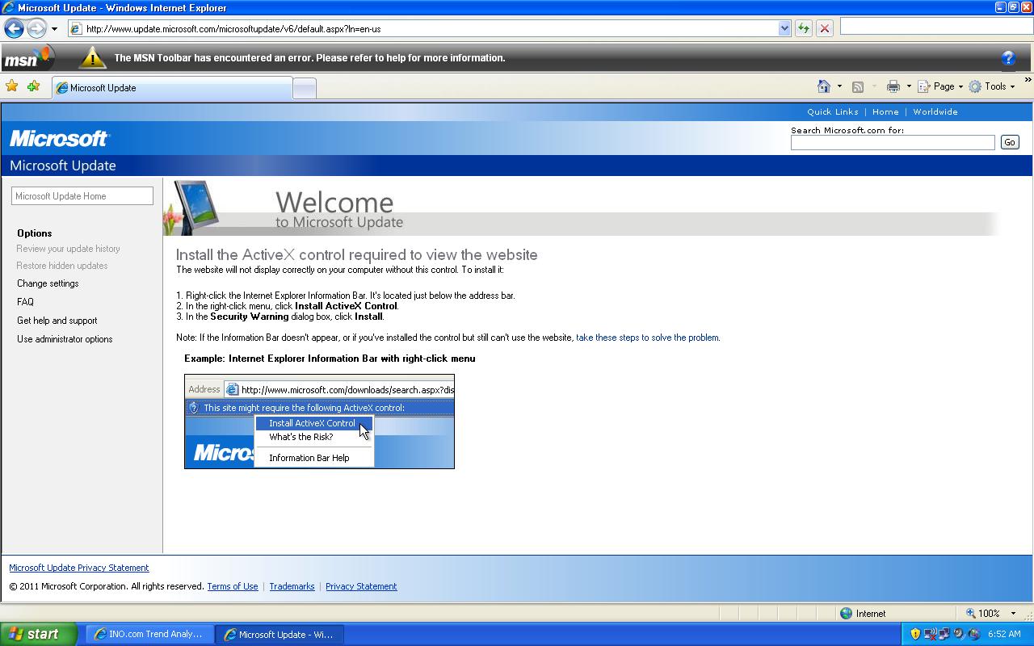1034x646 pixels.
Task: Open Change settings in Options
Action: [x=48, y=283]
